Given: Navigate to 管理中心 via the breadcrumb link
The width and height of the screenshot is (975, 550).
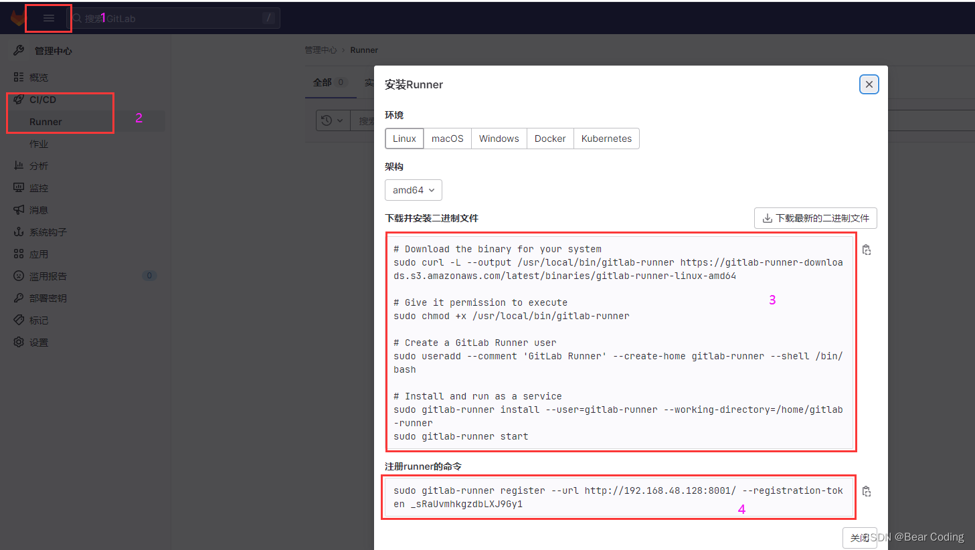Looking at the screenshot, I should click(320, 50).
